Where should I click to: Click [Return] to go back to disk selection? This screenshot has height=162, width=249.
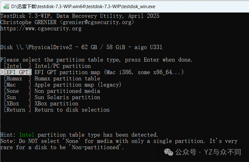pyautogui.click(x=17, y=110)
